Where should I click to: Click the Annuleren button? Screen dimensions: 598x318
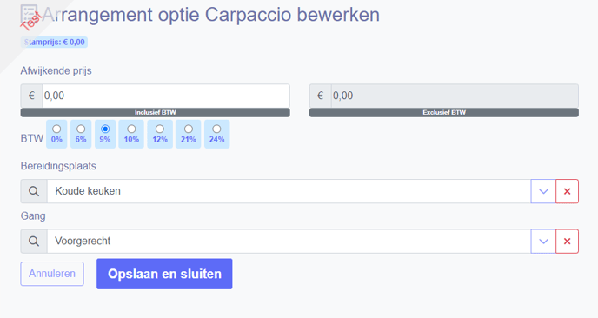[52, 274]
